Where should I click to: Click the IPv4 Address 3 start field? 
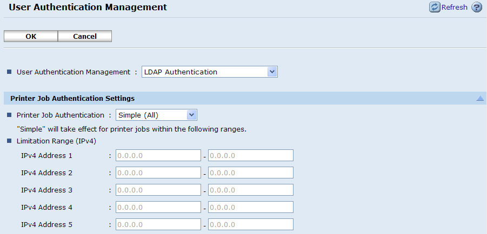158,190
